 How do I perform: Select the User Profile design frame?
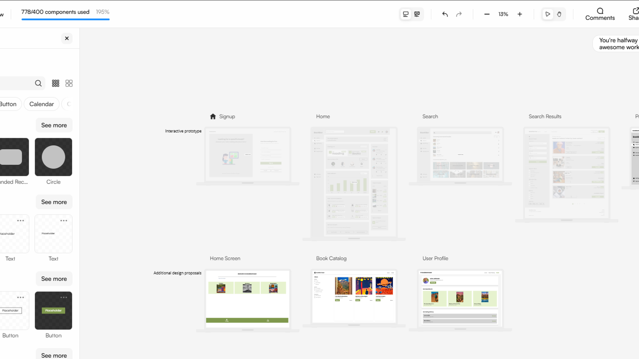(x=460, y=300)
